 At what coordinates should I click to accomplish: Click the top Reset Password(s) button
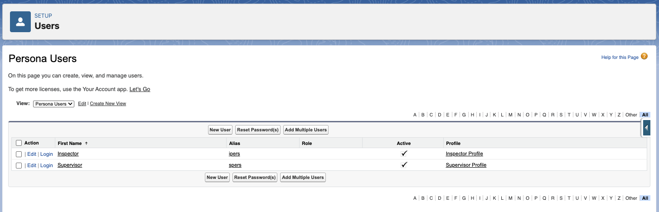258,130
